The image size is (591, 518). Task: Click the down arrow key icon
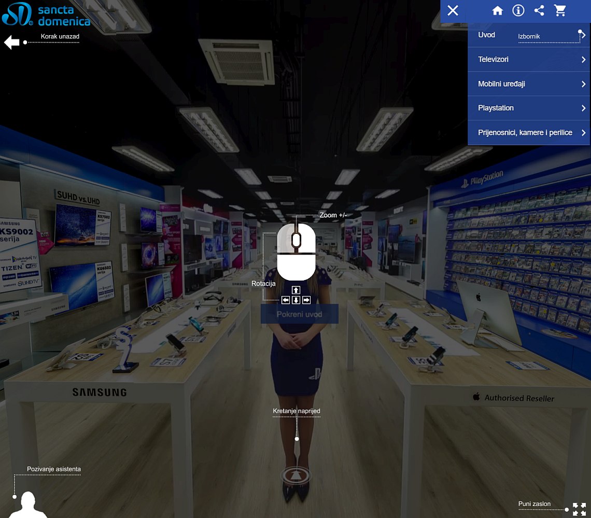coord(296,300)
